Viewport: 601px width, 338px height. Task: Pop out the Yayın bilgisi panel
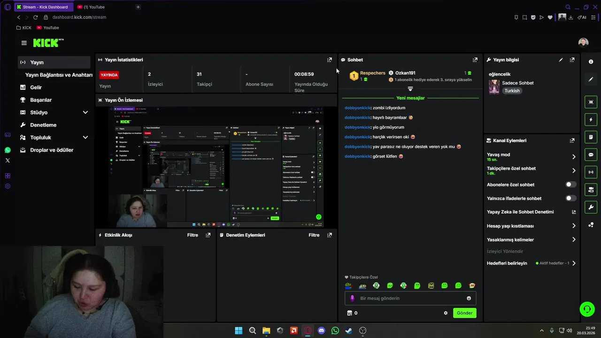(x=572, y=60)
